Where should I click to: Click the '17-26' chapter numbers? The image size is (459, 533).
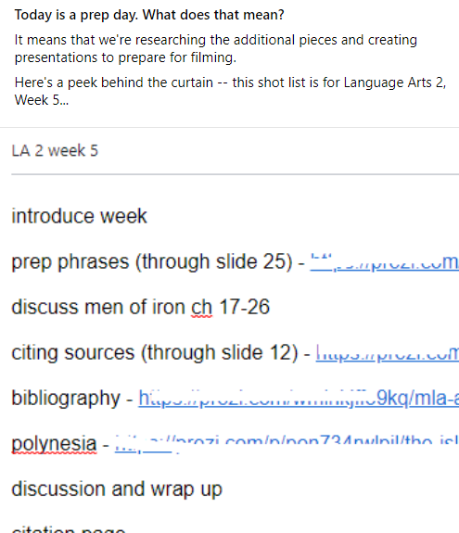(245, 307)
